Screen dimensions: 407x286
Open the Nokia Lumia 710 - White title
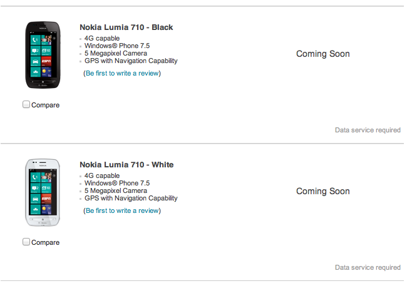click(x=126, y=165)
